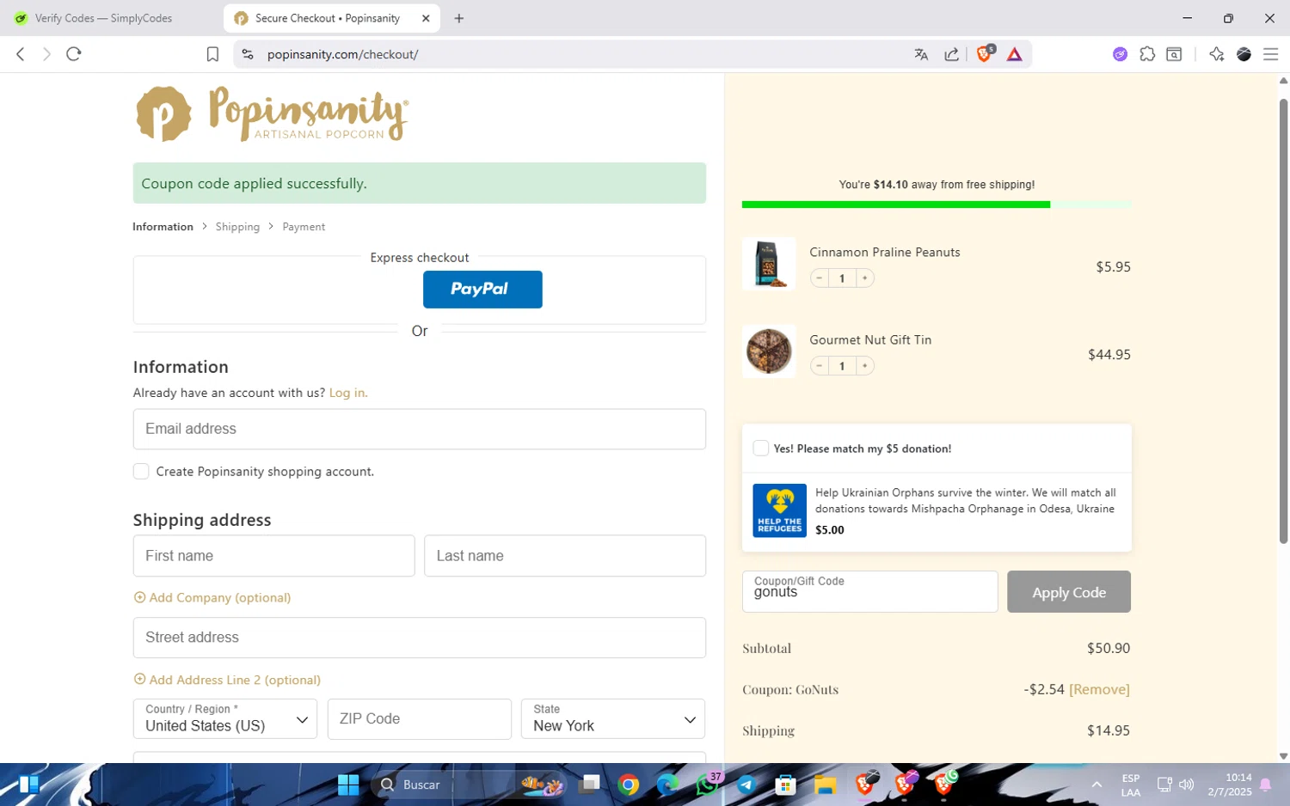Open Google Chrome from taskbar

tap(629, 785)
